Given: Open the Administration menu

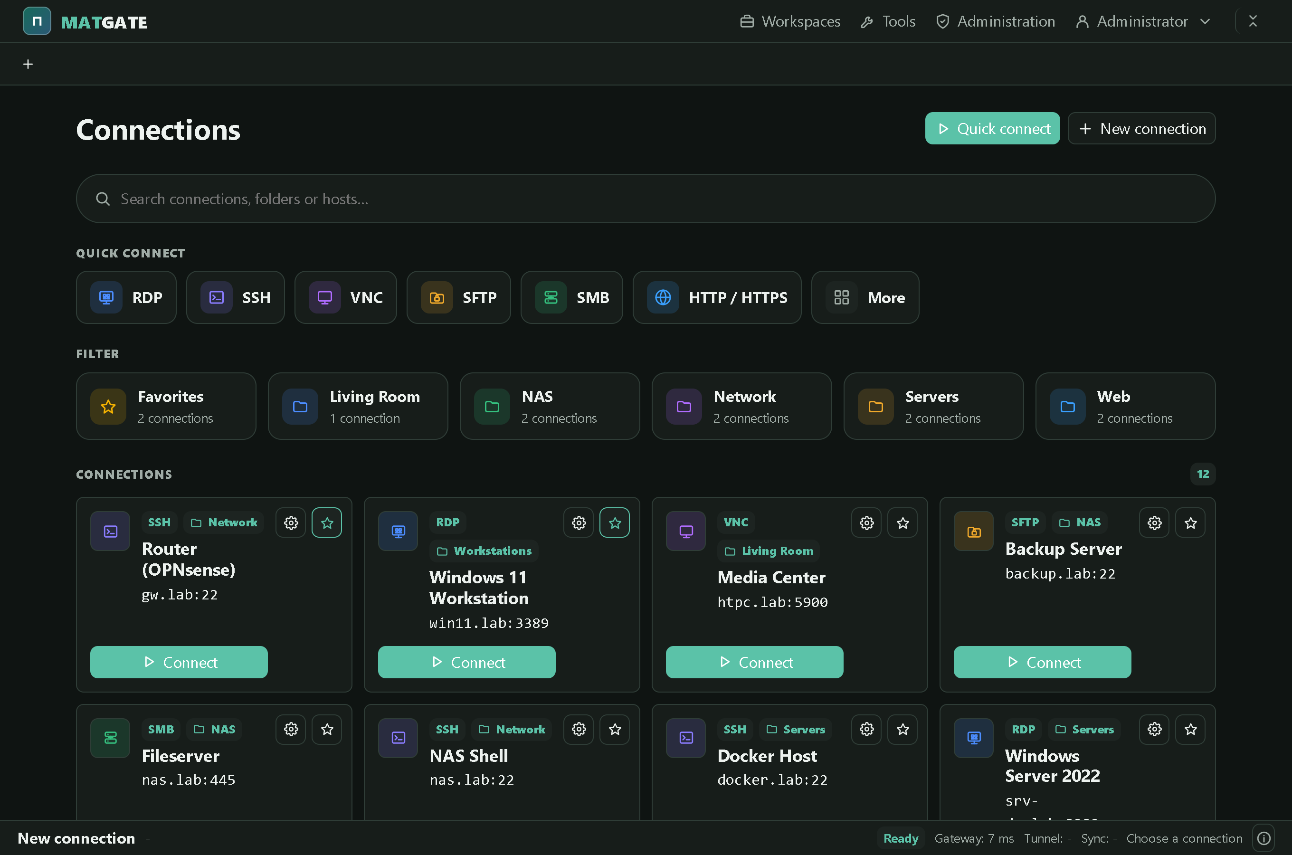Looking at the screenshot, I should 996,21.
